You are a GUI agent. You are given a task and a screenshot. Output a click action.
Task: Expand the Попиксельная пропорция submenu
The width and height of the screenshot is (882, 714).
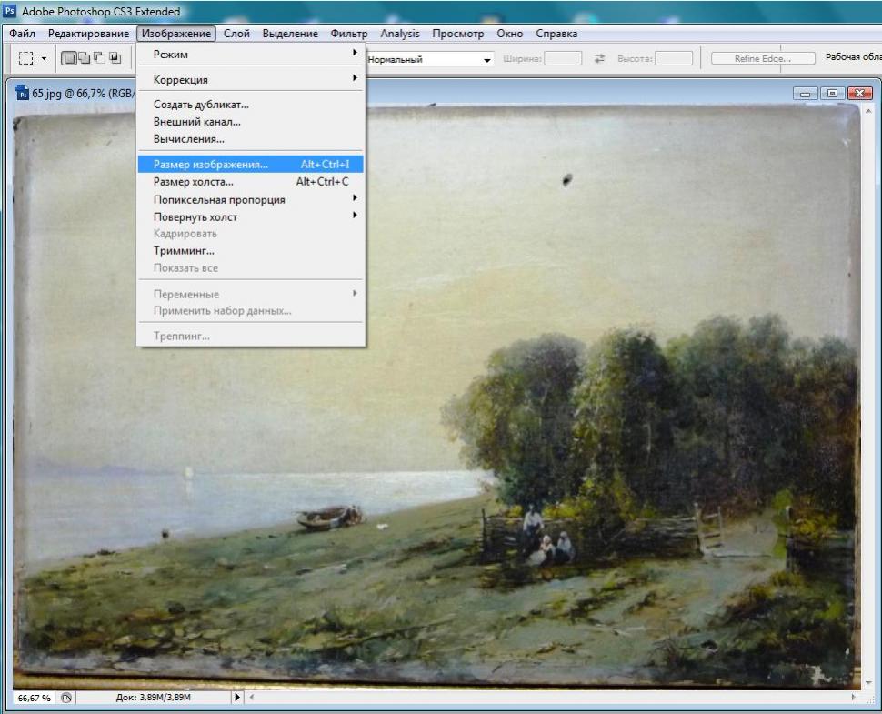(251, 200)
